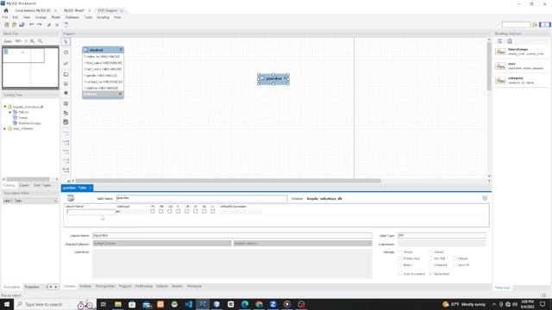Viewport: 552px width, 310px height.
Task: Tick the PK checkbox in column row
Action: (x=153, y=211)
